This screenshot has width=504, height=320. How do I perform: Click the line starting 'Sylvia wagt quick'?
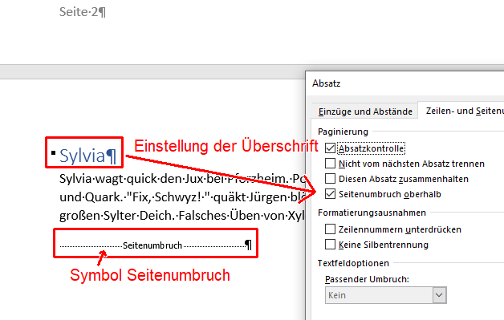click(182, 179)
